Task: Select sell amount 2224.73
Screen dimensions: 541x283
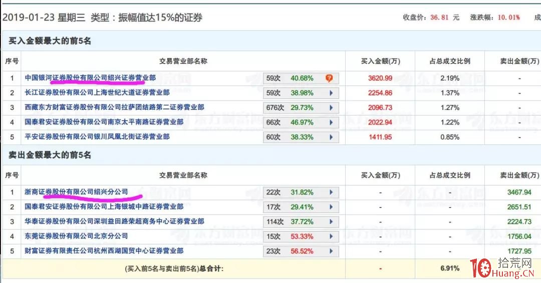Action: coord(519,221)
